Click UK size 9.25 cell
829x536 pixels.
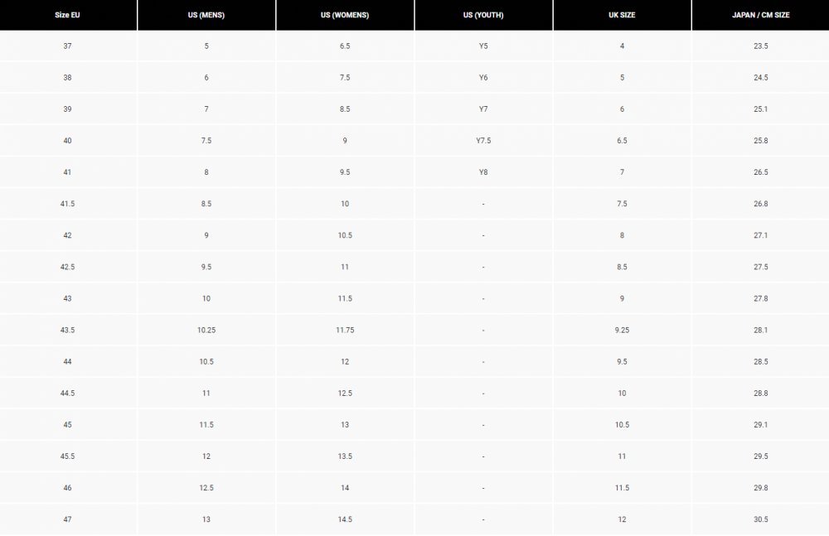[x=622, y=330]
